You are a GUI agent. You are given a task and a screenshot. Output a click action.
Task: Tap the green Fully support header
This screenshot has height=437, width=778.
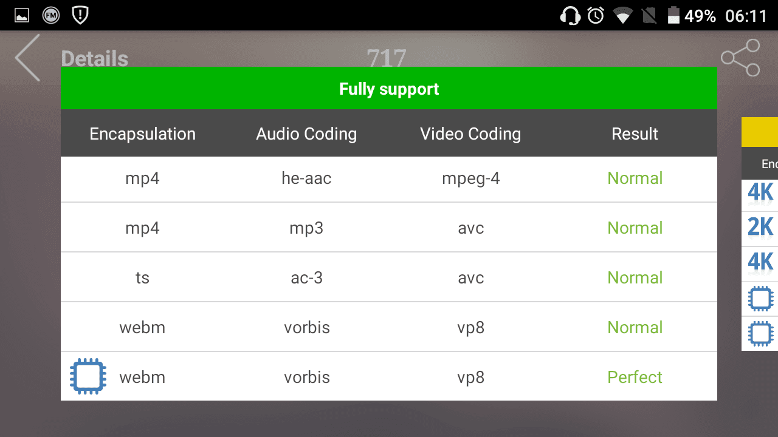point(389,88)
